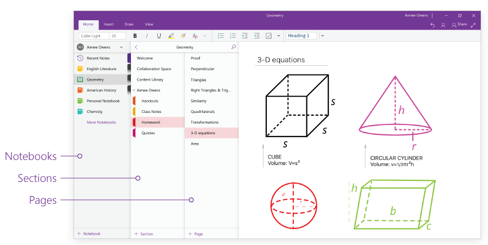Image resolution: width=488 pixels, height=245 pixels.
Task: Add a new Section
Action: click(x=144, y=234)
